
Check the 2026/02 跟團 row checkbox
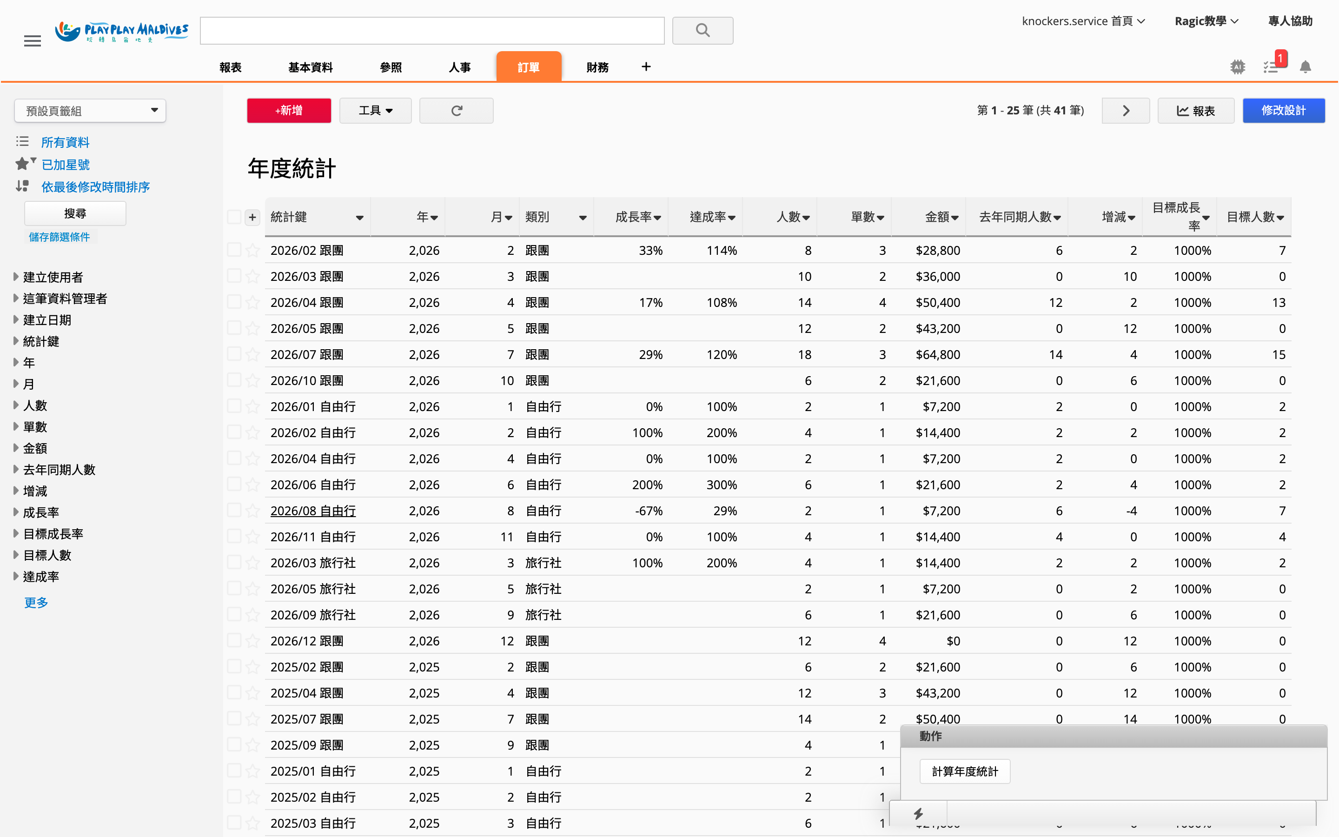234,250
